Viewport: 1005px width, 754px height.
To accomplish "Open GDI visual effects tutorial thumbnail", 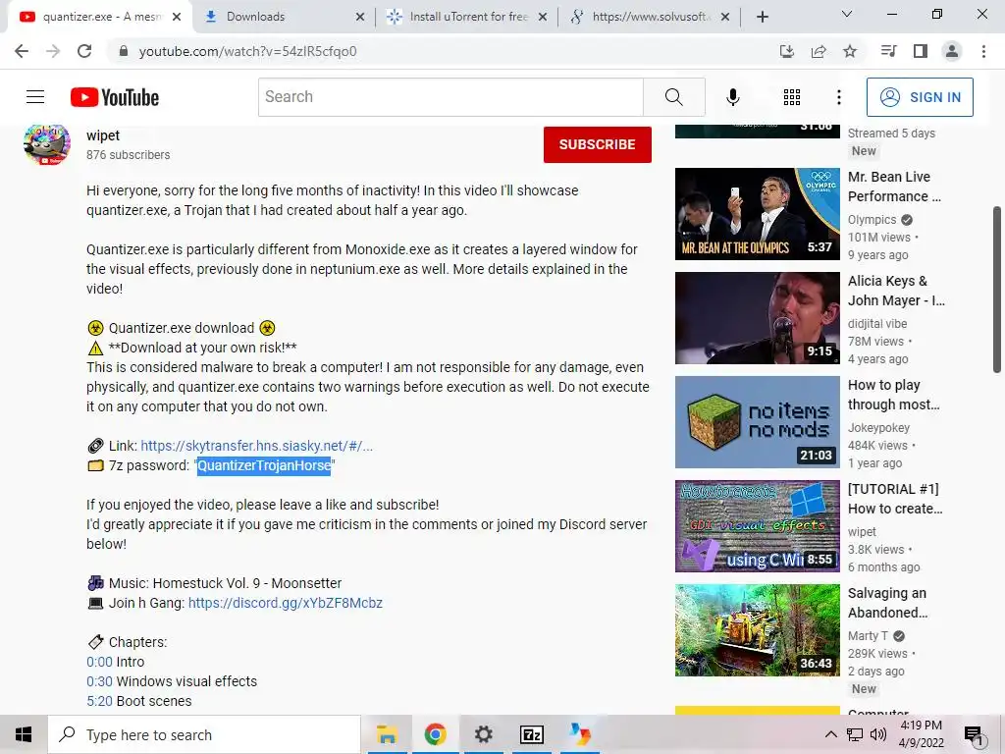I will point(757,526).
